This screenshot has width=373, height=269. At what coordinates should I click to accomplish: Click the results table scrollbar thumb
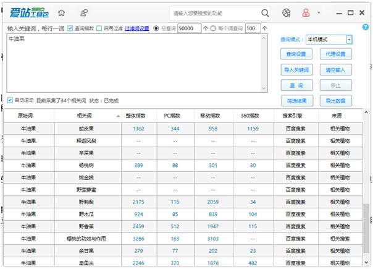[366, 228]
